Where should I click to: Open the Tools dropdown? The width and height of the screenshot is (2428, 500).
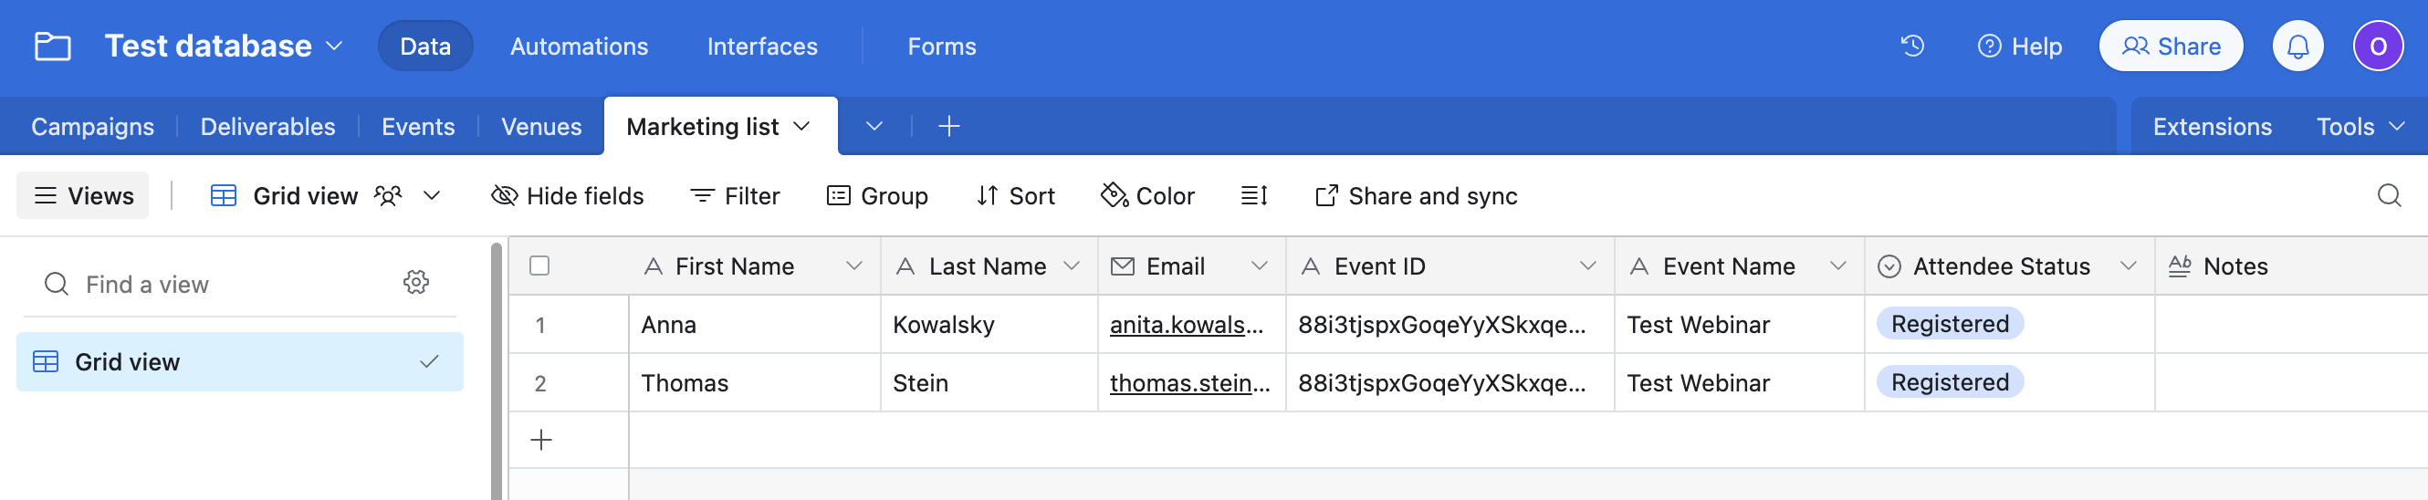(2360, 126)
